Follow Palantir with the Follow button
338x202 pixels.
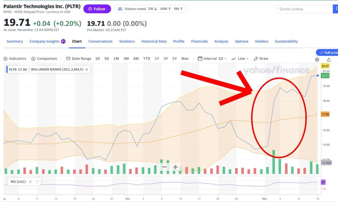97,9
